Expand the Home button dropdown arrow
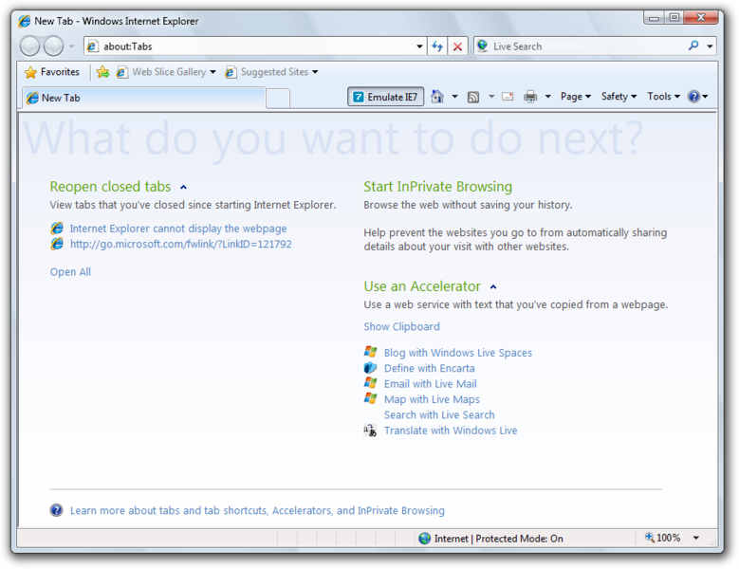Viewport: 739px width, 569px height. (x=454, y=97)
